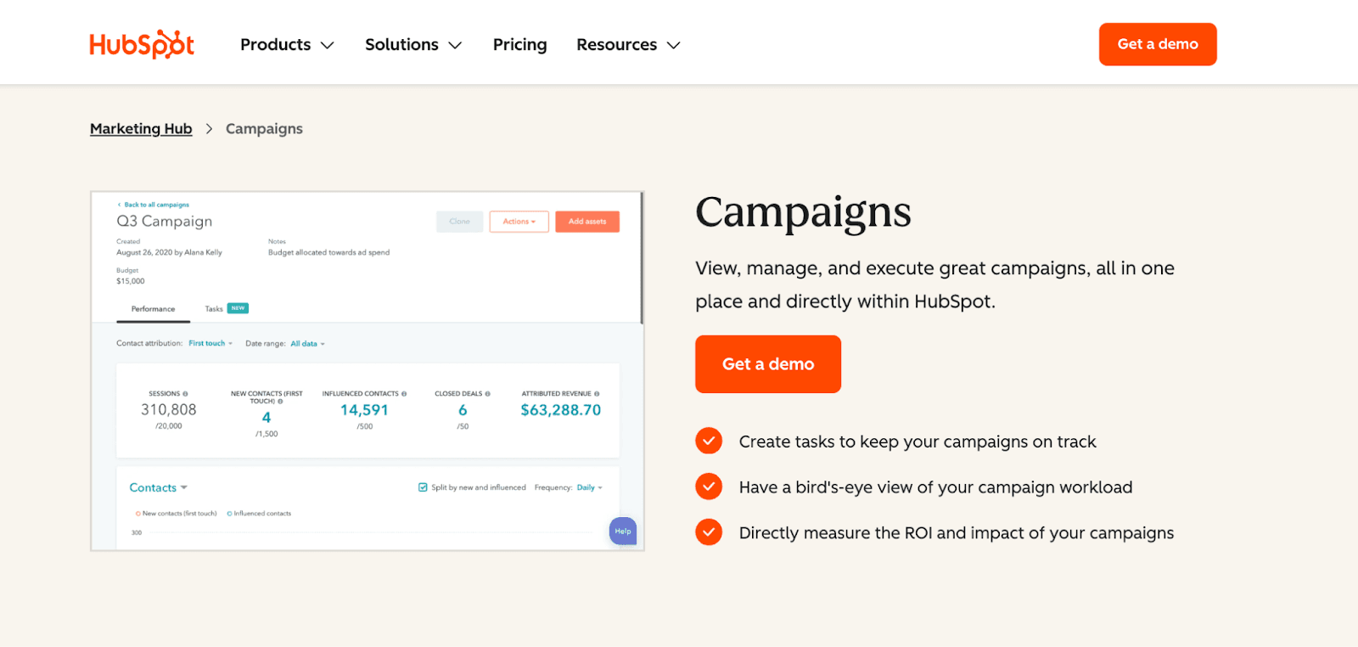The image size is (1358, 647).
Task: Open First touch attribution dropdown
Action: tap(210, 344)
